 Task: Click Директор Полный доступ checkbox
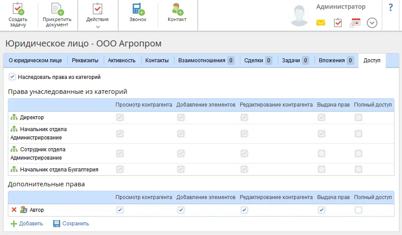[359, 117]
